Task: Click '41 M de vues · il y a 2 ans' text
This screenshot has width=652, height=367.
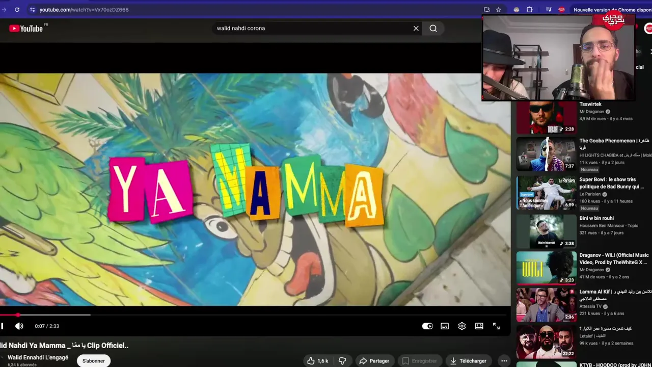Action: pyautogui.click(x=604, y=277)
